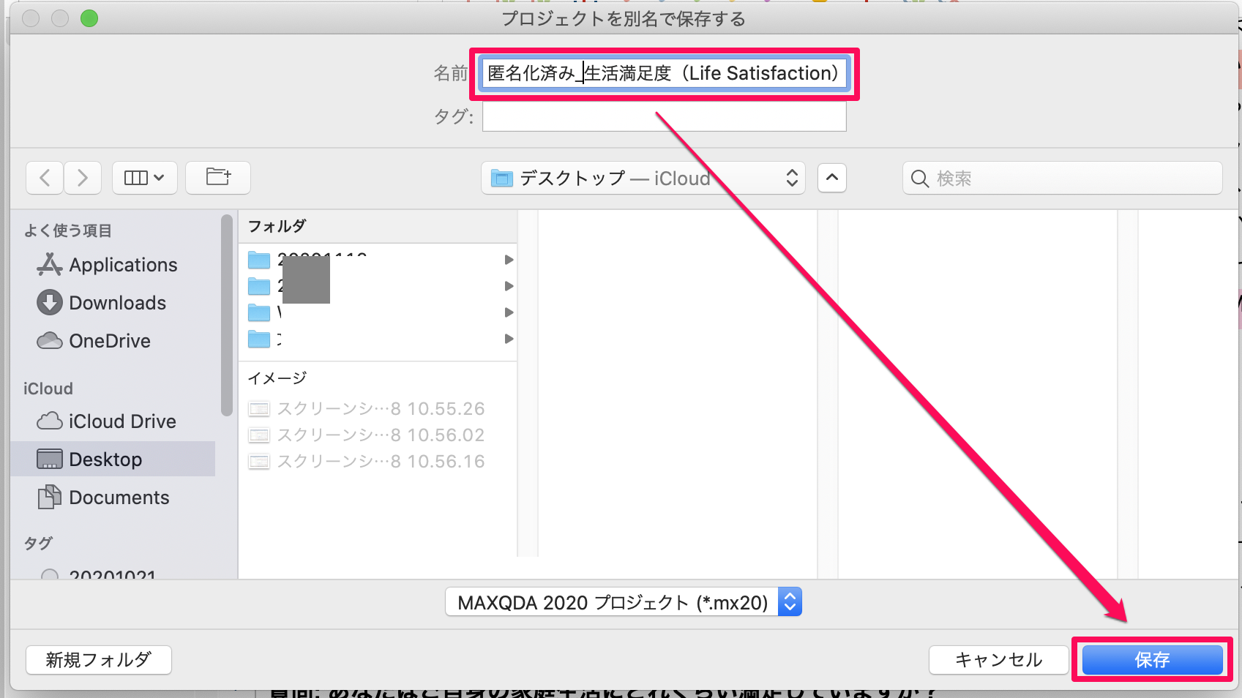Select Applications in the sidebar
Screen dimensions: 1242x698
pos(122,265)
